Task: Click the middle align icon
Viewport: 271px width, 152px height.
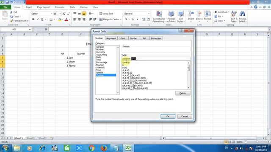Action: point(79,14)
